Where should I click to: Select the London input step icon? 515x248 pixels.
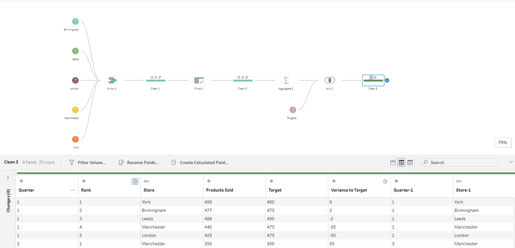75,80
